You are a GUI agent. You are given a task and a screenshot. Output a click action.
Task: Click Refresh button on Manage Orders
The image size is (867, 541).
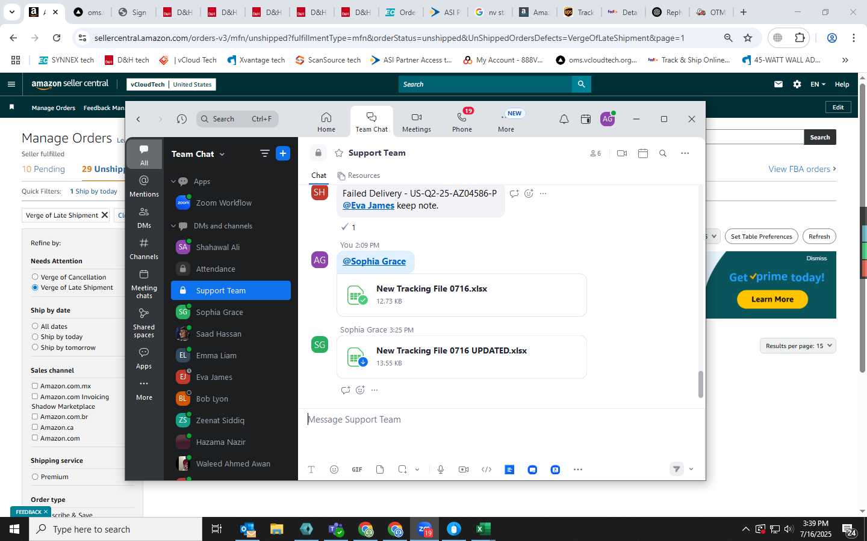(819, 236)
